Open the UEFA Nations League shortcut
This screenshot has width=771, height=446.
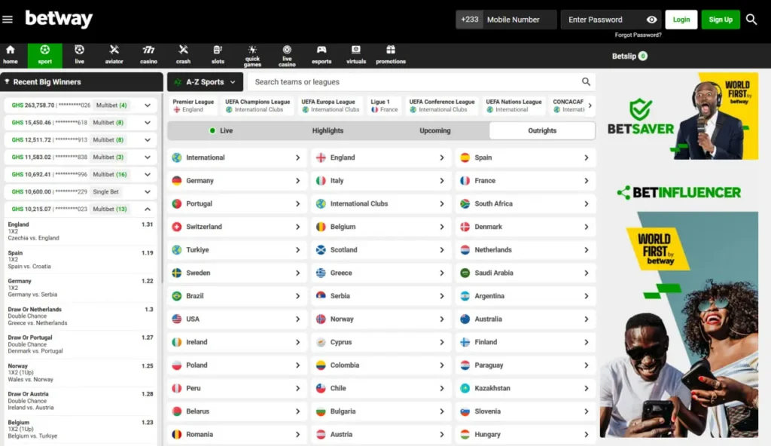point(513,105)
